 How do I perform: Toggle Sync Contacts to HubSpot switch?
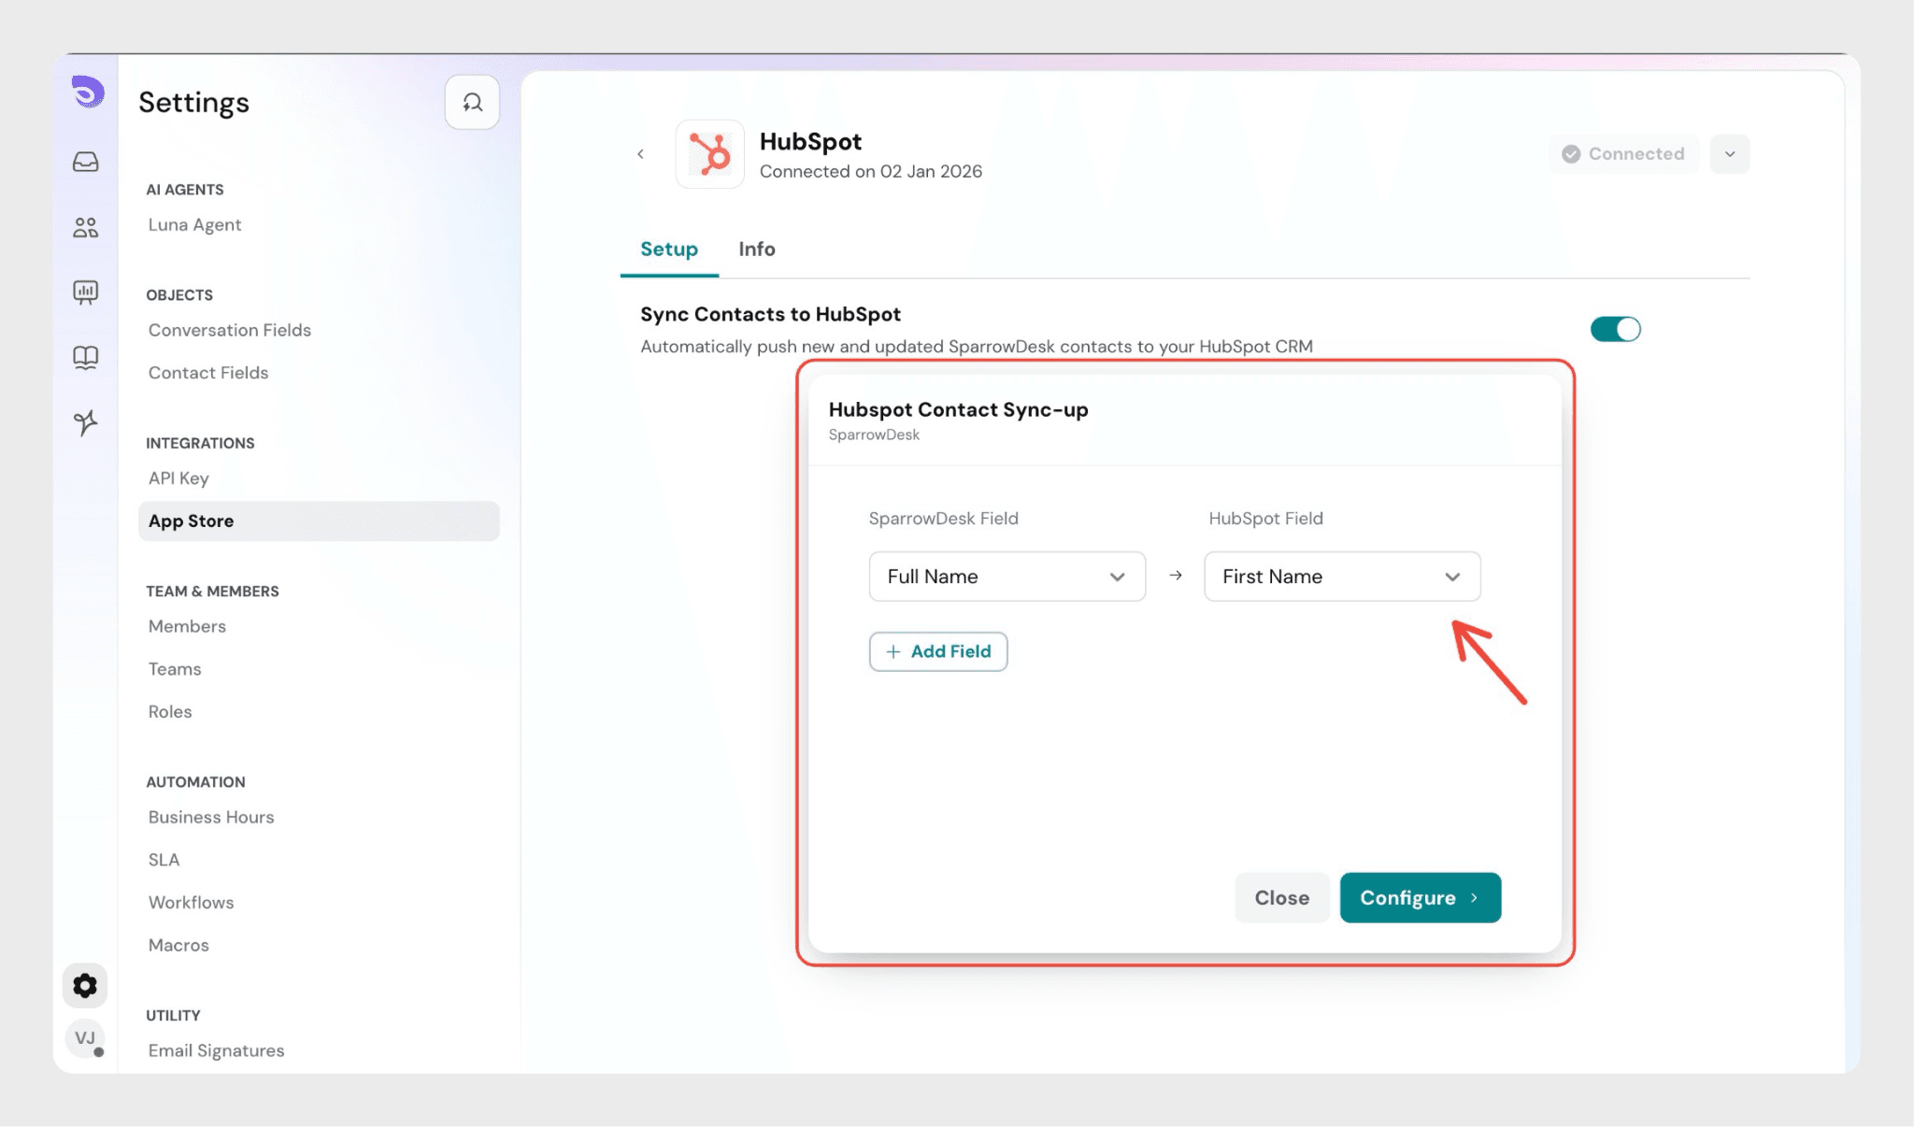coord(1615,329)
